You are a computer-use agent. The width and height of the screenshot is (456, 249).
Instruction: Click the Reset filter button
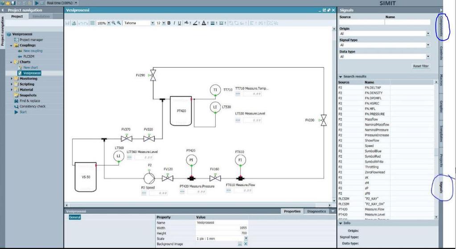click(x=420, y=66)
